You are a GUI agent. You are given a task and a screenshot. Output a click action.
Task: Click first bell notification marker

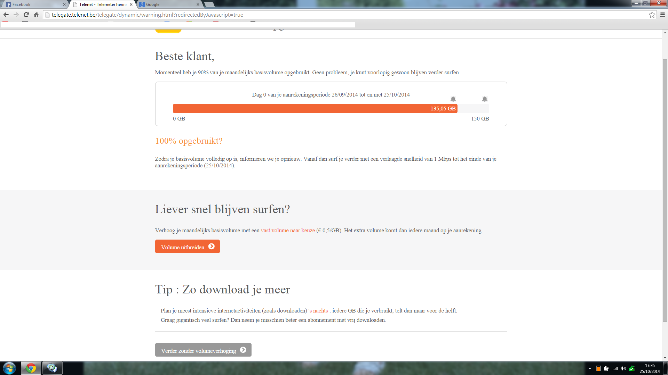[453, 99]
